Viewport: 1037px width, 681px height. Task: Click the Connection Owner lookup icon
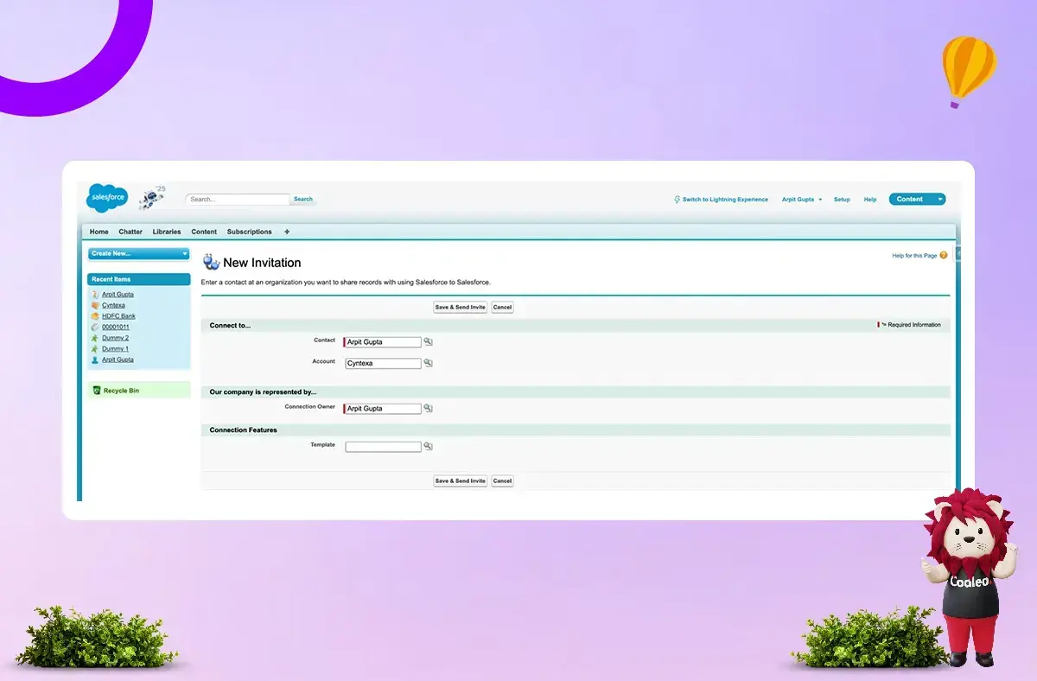[x=428, y=409]
